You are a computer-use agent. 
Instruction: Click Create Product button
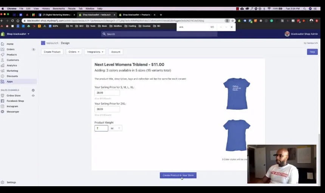[x=52, y=52]
